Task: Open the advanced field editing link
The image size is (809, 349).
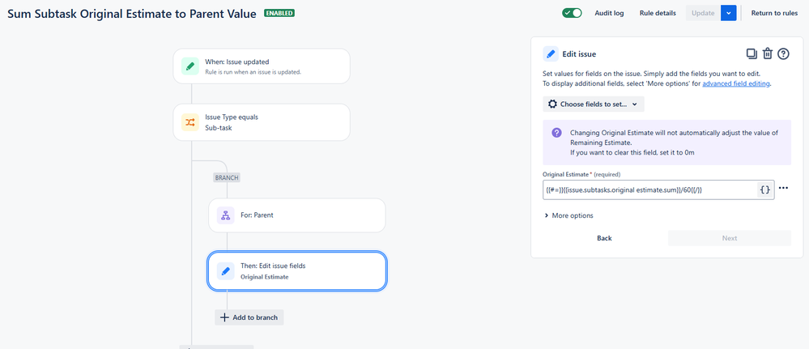Action: 736,83
